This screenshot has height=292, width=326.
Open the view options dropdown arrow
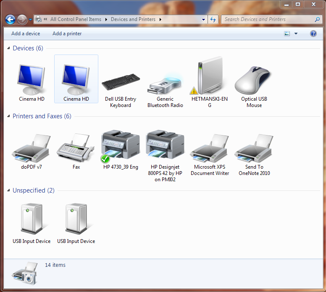tap(296, 34)
